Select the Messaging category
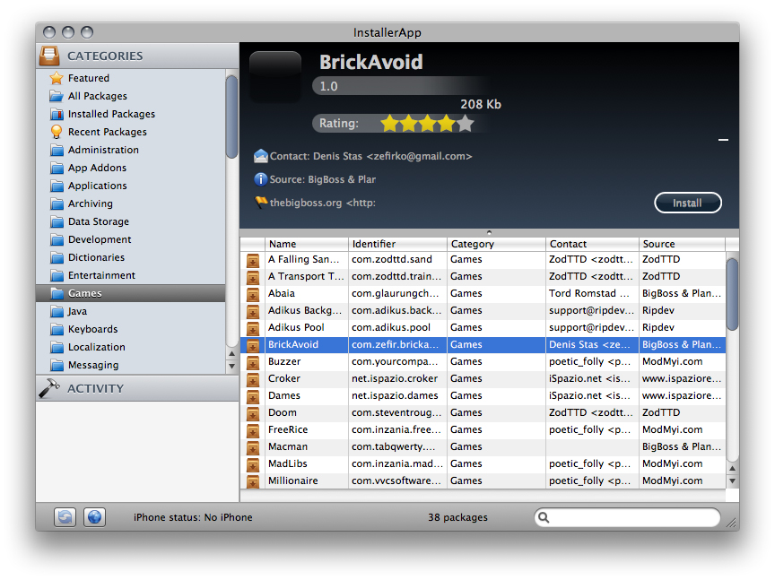775x580 pixels. (130, 365)
